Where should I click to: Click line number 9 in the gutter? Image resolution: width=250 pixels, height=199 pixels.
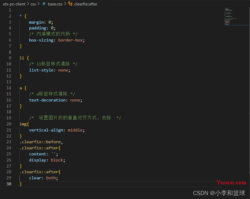click(x=10, y=58)
